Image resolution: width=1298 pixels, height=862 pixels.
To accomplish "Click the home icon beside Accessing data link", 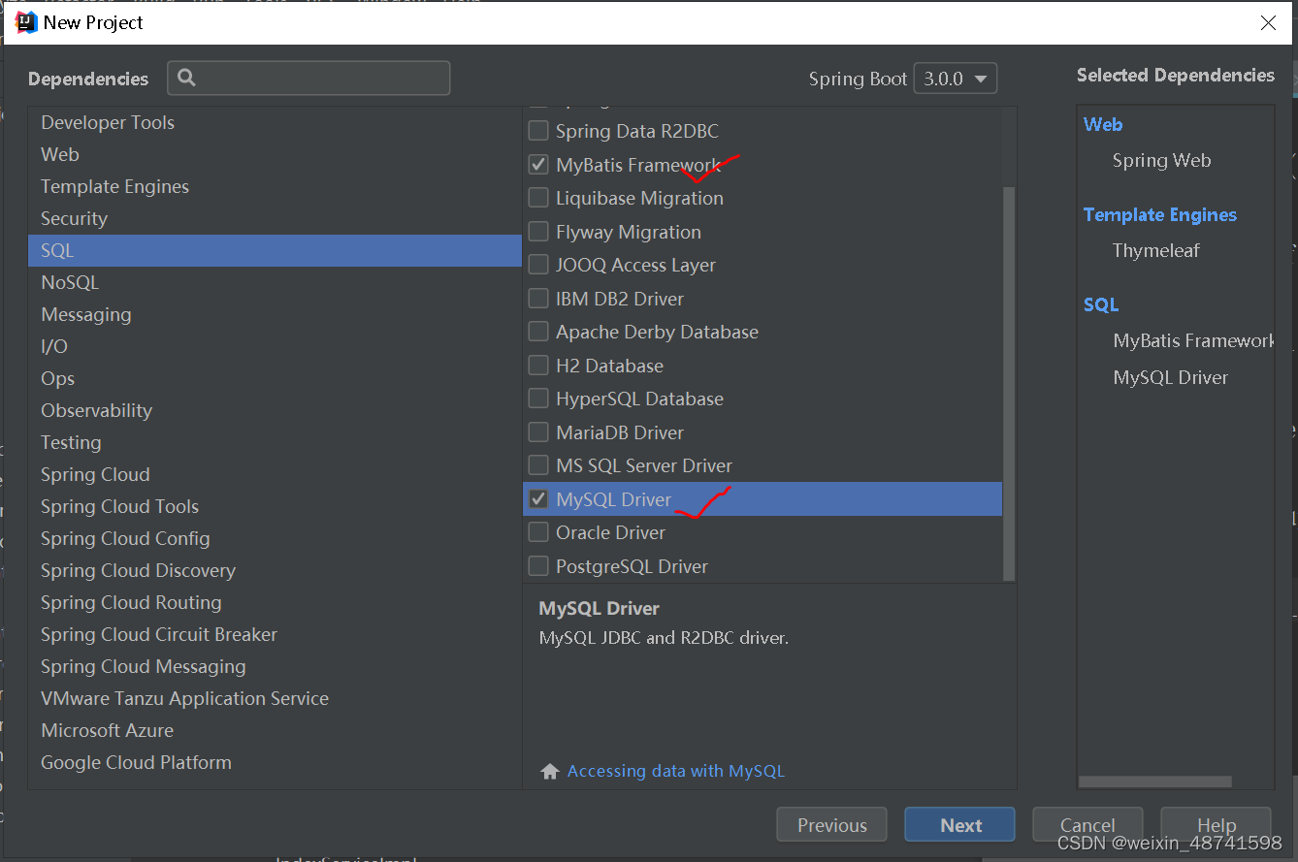I will pos(550,772).
